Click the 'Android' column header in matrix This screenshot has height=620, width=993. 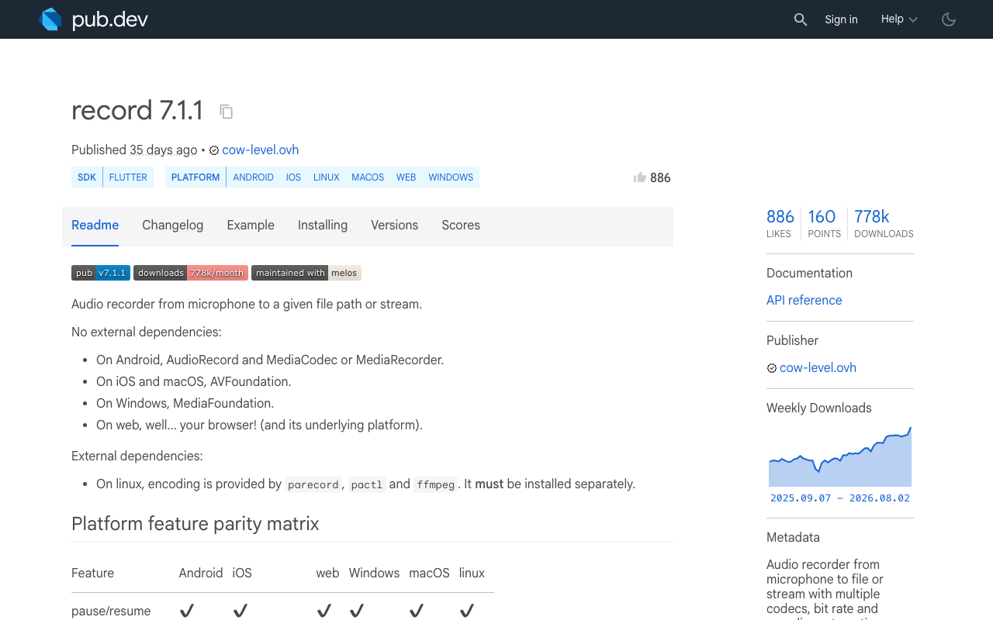tap(201, 573)
